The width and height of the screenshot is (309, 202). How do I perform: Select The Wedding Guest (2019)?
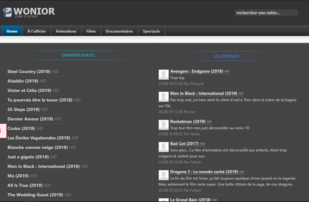35,195
